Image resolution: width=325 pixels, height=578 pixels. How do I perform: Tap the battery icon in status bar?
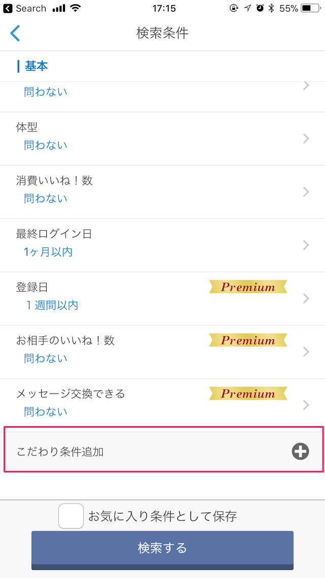[310, 8]
